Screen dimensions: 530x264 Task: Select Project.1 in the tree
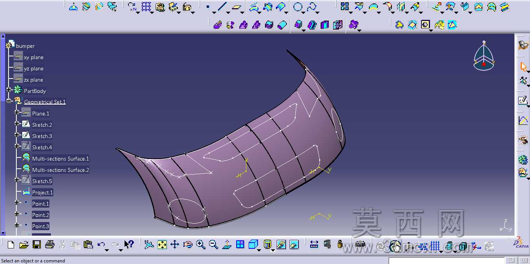coord(42,192)
